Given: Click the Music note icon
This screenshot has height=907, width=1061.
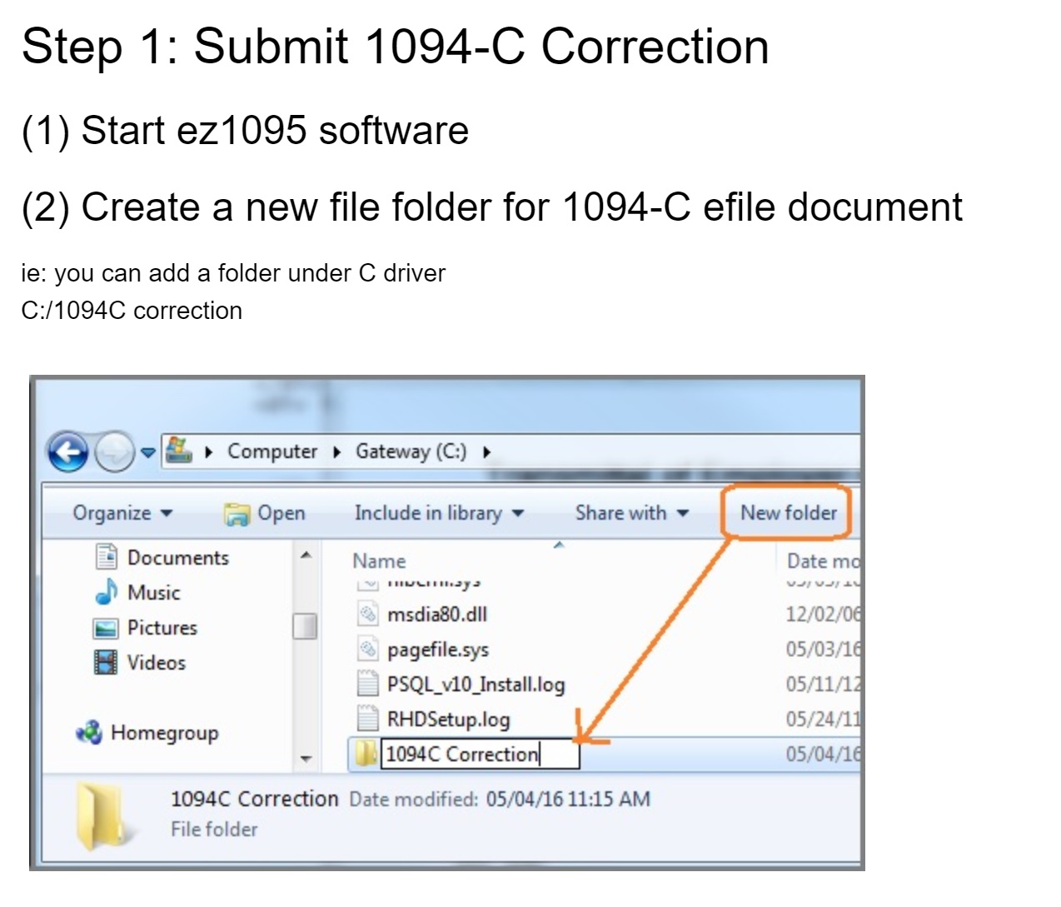Looking at the screenshot, I should pos(107,591).
